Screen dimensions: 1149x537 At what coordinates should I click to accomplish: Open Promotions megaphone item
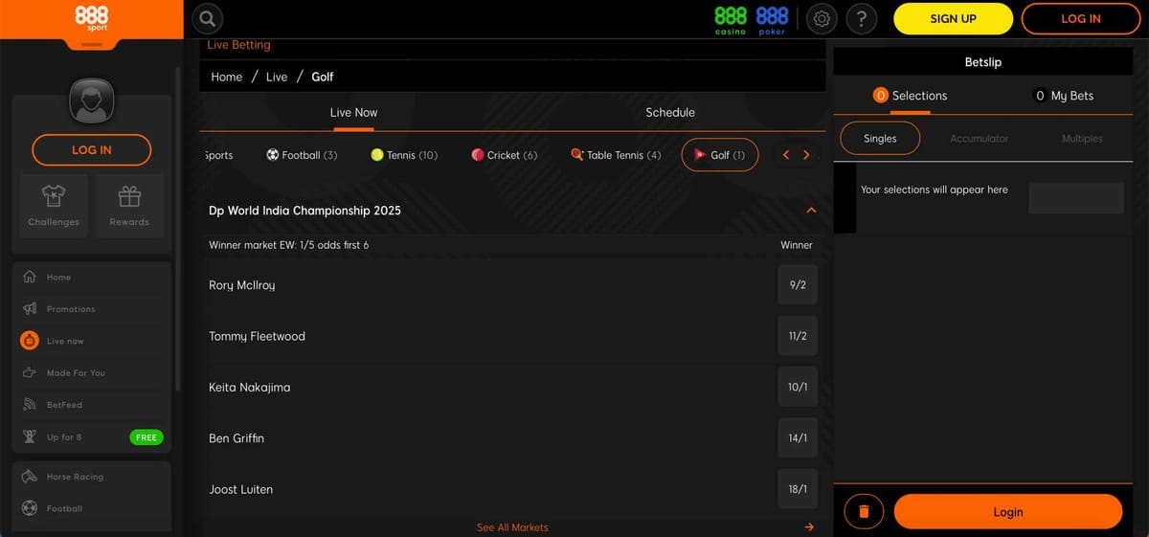click(x=92, y=309)
